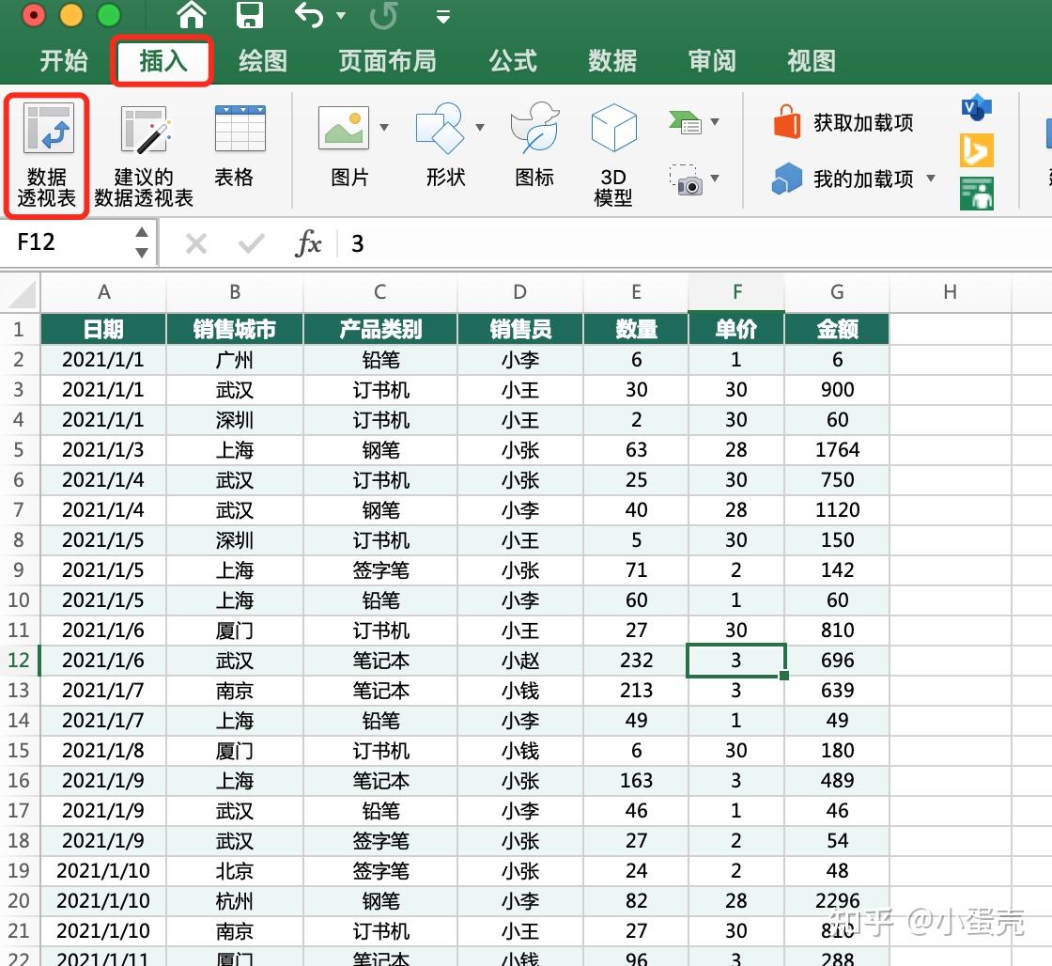Open the 页面布局 tab

(387, 61)
